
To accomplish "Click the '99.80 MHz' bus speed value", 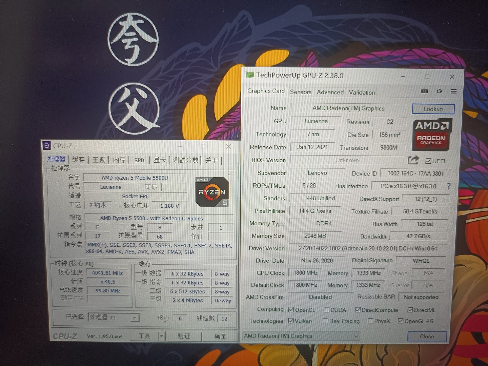I will point(108,290).
